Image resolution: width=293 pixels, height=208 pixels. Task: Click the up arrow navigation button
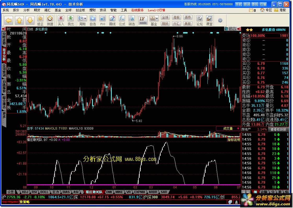click(19, 20)
